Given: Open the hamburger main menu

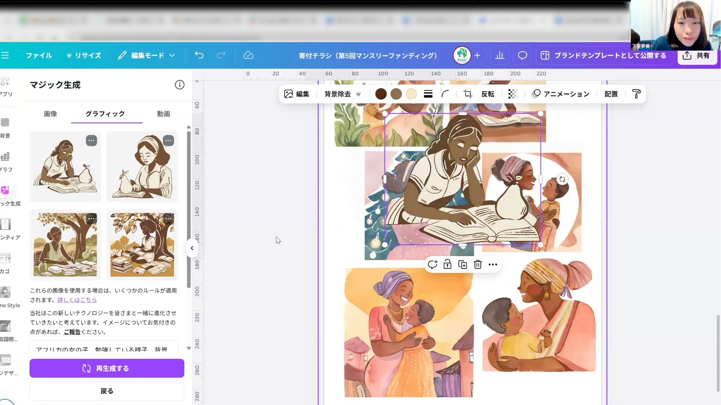Looking at the screenshot, I should click(5, 55).
